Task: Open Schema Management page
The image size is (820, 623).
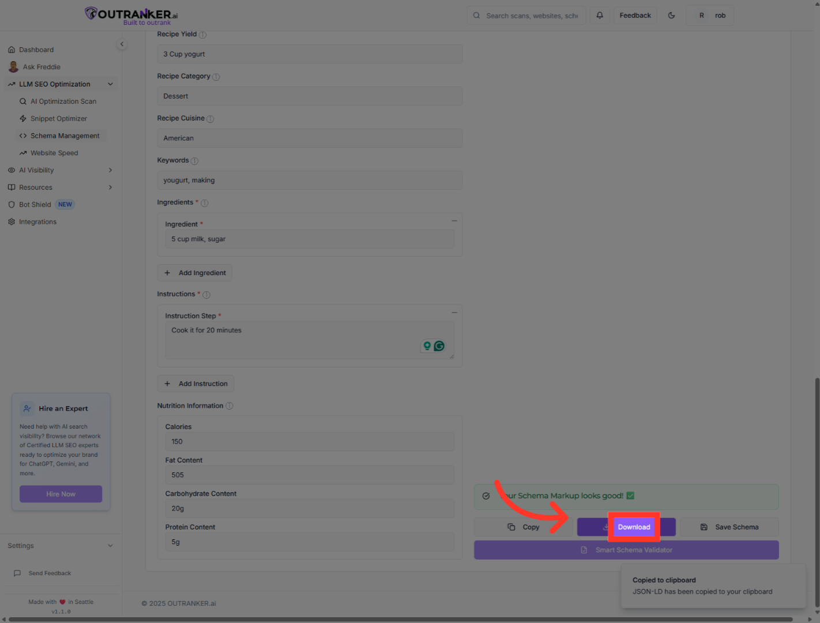Action: pos(65,136)
